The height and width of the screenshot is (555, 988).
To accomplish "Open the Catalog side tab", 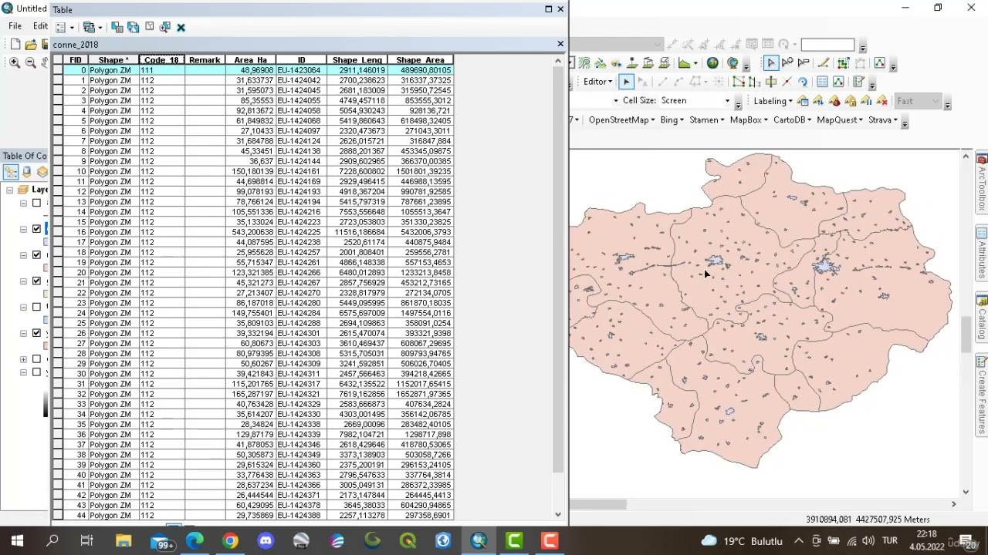I will click(982, 319).
